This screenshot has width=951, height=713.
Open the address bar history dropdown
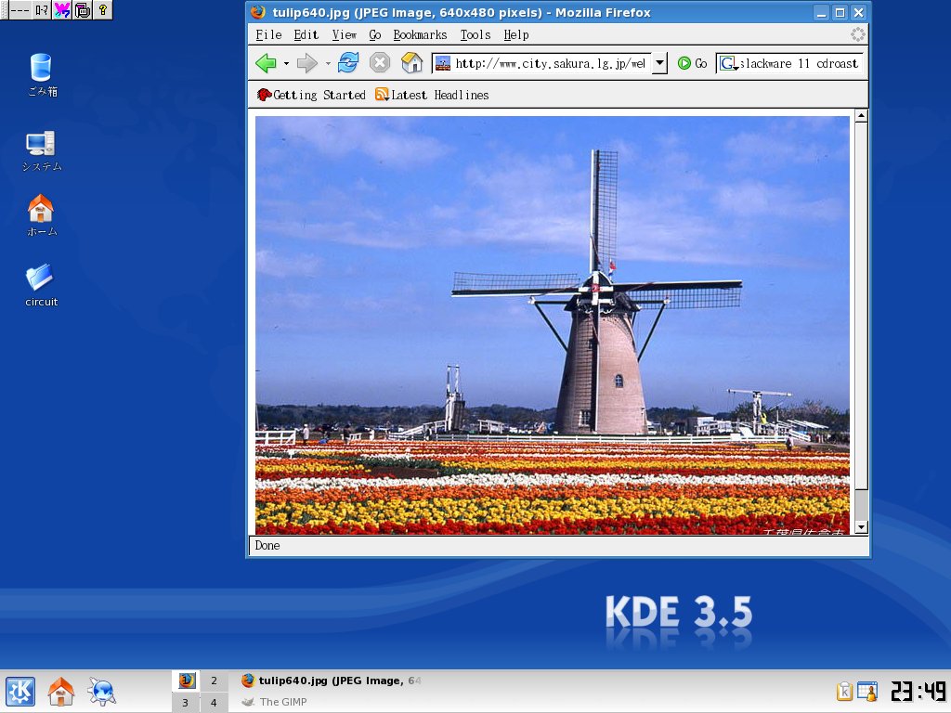659,63
